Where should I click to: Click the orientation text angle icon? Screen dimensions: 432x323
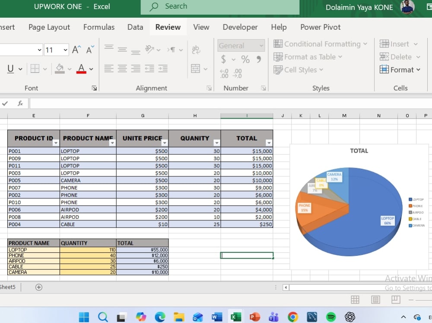149,50
